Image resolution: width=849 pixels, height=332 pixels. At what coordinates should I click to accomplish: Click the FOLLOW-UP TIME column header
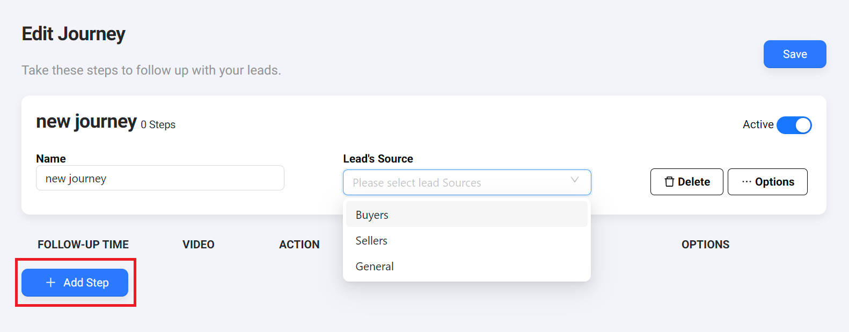(83, 245)
